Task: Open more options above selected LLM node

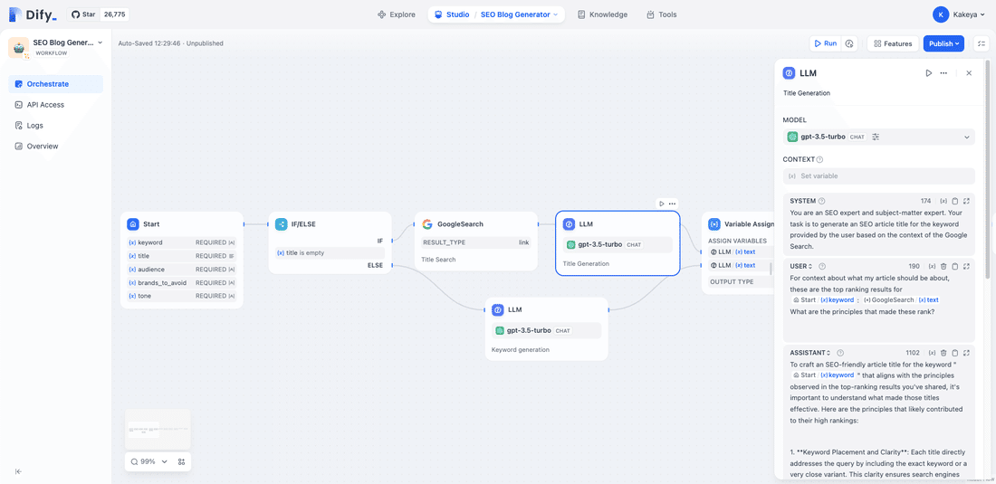Action: point(672,204)
